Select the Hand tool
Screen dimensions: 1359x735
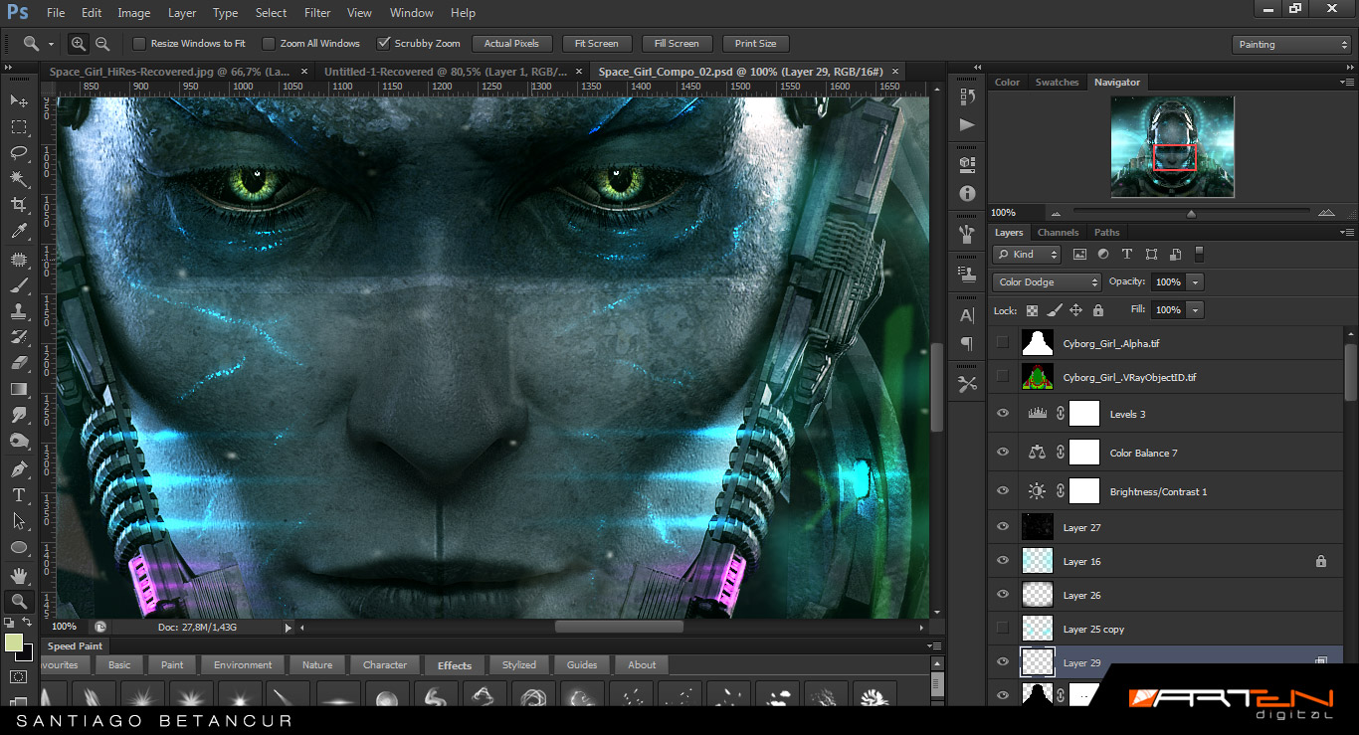pyautogui.click(x=19, y=575)
